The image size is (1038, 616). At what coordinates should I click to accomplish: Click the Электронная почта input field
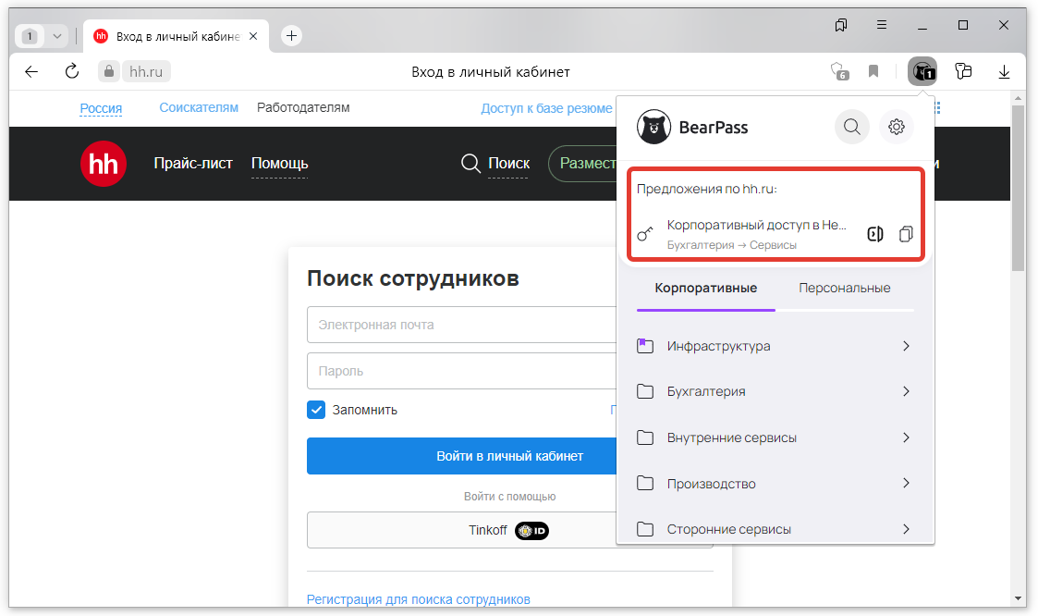pos(462,325)
